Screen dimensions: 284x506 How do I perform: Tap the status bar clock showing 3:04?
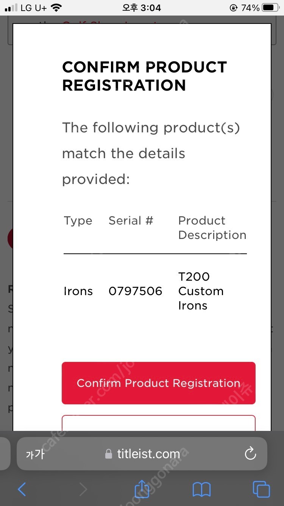[142, 8]
